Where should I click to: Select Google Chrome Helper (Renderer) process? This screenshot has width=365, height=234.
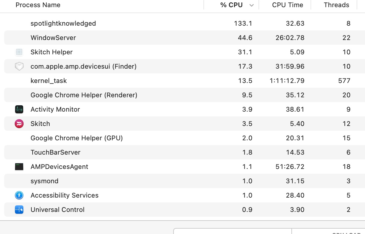(x=84, y=95)
